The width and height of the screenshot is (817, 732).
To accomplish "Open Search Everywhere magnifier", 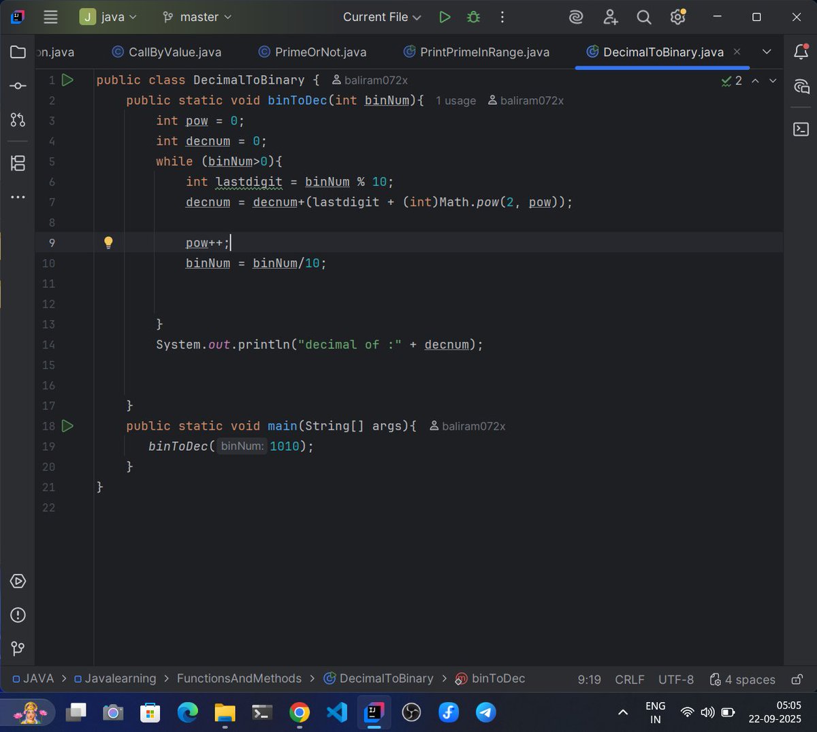I will (643, 17).
